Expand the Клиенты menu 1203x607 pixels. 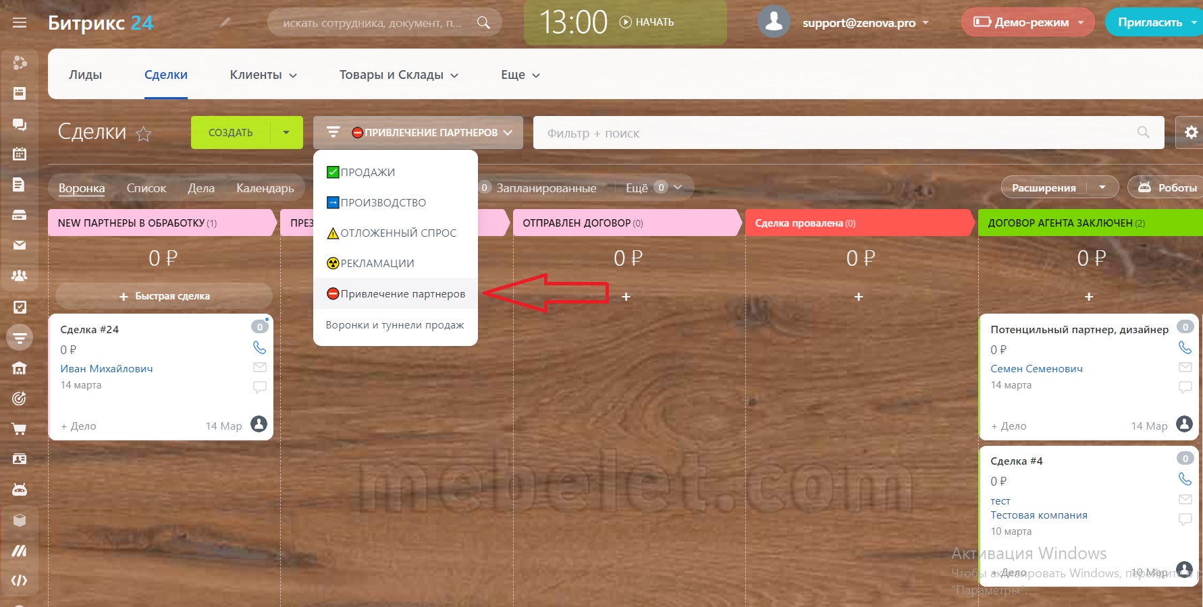263,75
